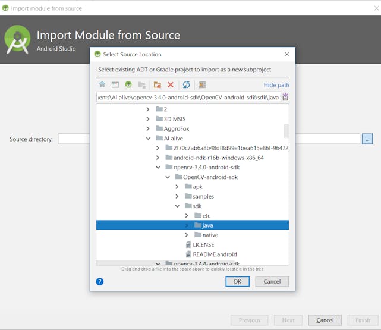381x330 pixels.
Task: Open the help question mark icon
Action: tap(100, 281)
